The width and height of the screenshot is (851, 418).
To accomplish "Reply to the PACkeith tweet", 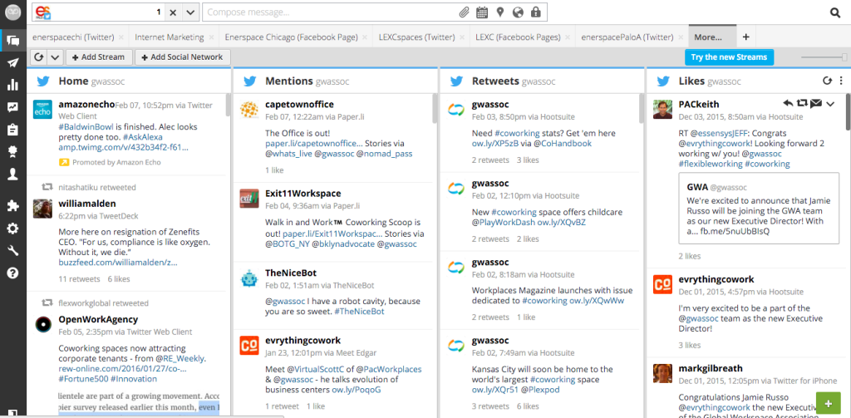I will pos(789,103).
